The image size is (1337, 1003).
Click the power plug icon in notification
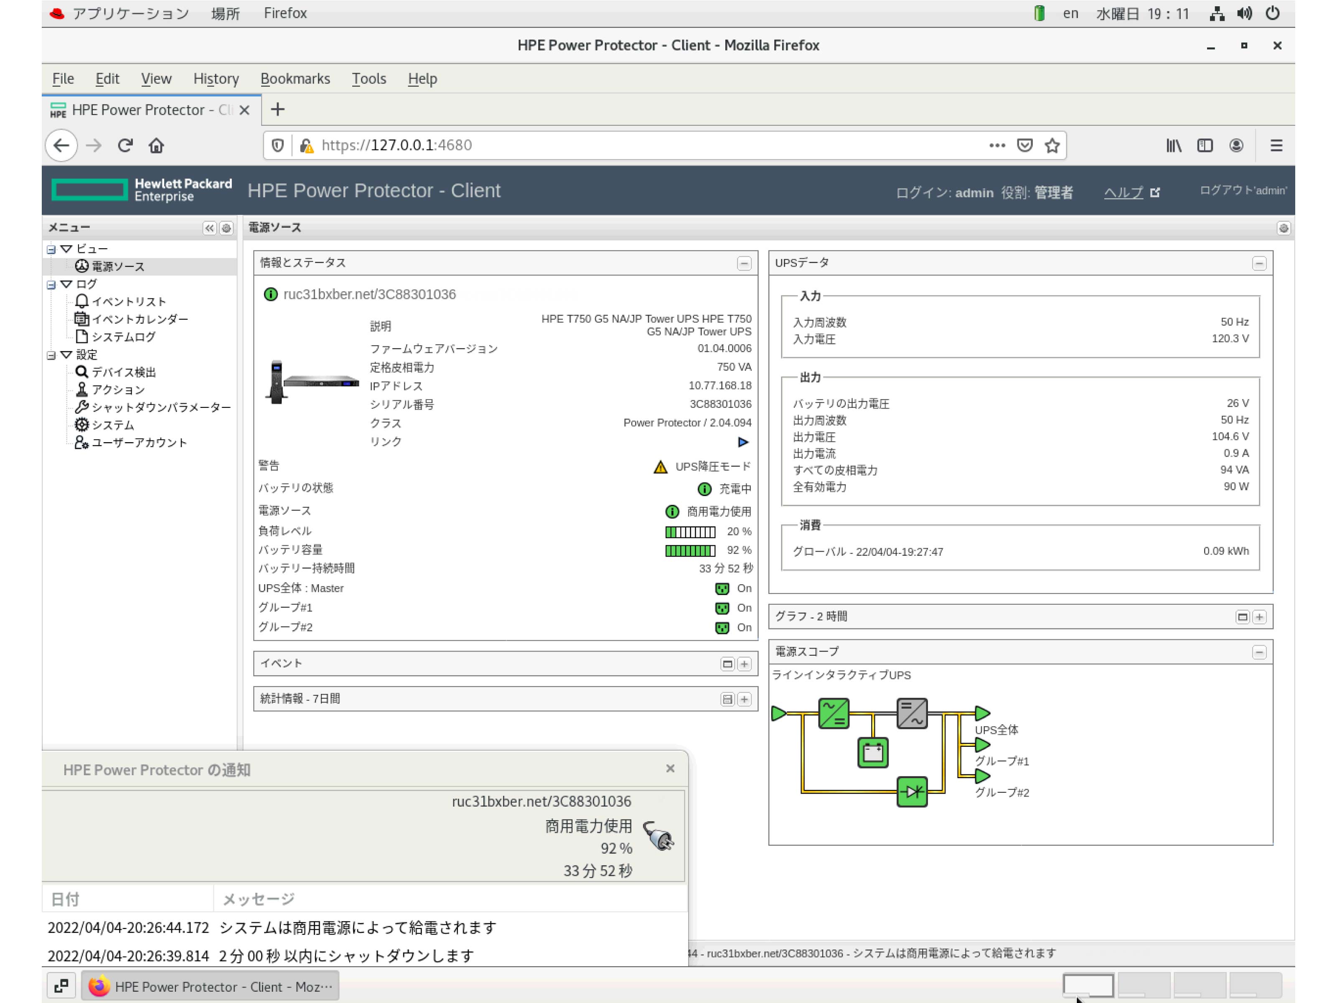[x=658, y=836]
